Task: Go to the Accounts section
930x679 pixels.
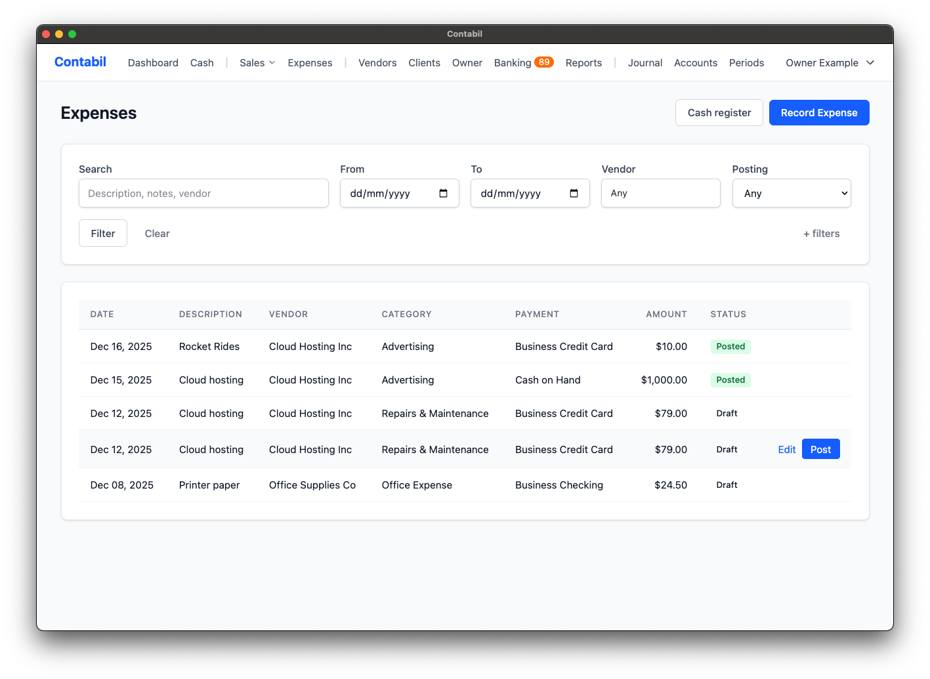Action: (x=695, y=62)
